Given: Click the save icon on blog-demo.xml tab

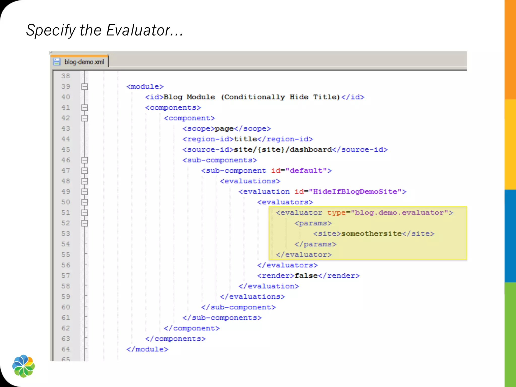Looking at the screenshot, I should point(56,62).
